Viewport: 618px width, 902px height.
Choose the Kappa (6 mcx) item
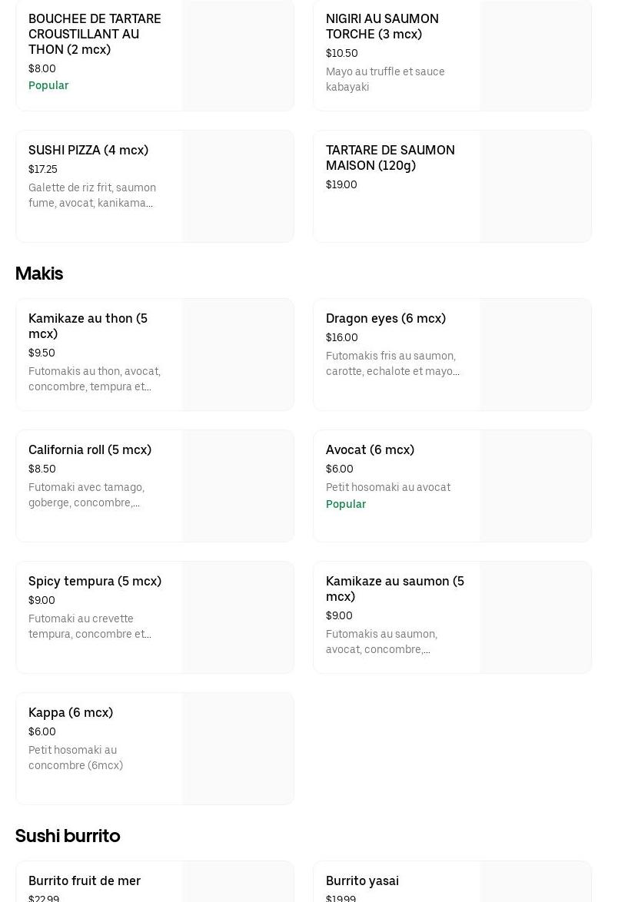[71, 712]
